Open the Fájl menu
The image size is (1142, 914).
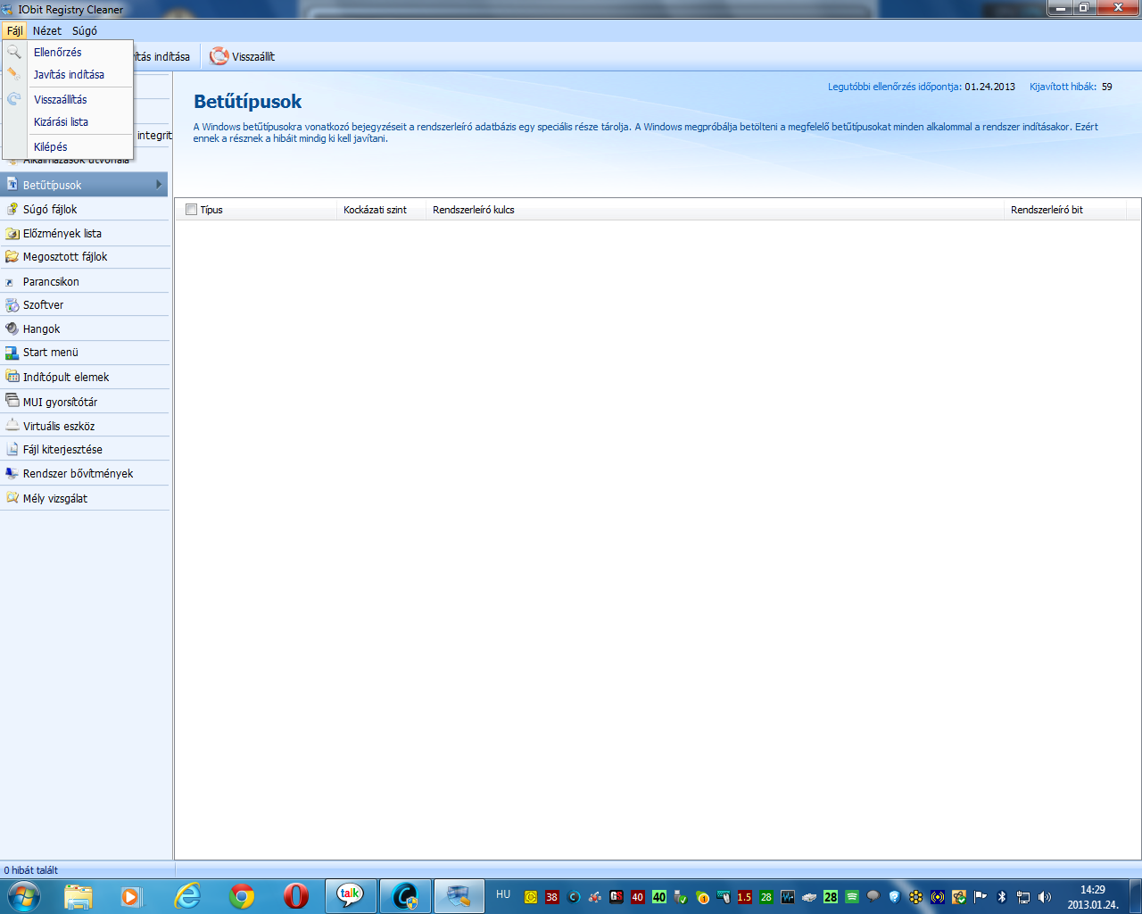point(14,30)
